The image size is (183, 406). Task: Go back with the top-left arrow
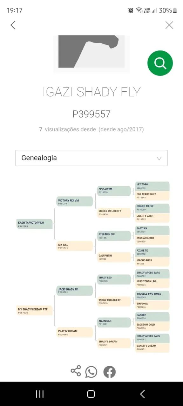13,25
